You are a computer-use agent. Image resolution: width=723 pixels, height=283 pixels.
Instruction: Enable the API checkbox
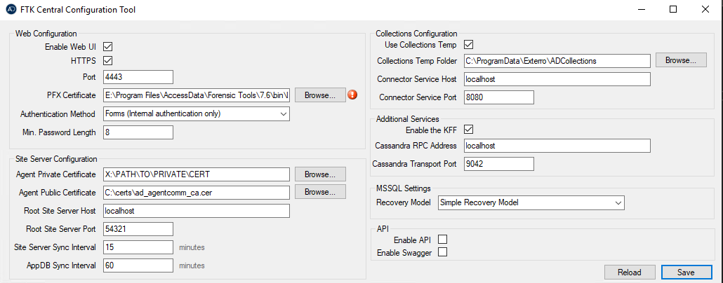[x=442, y=240]
